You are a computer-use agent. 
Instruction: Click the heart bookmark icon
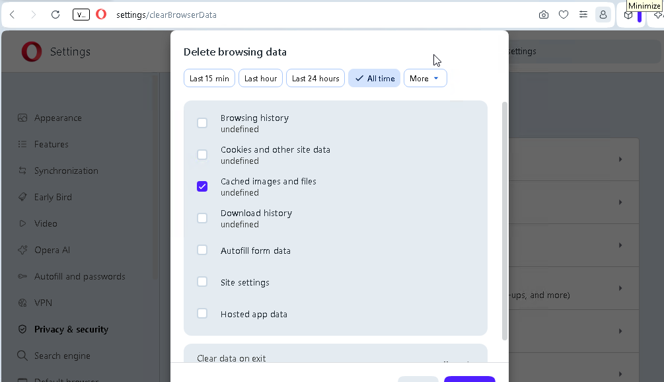(x=563, y=15)
